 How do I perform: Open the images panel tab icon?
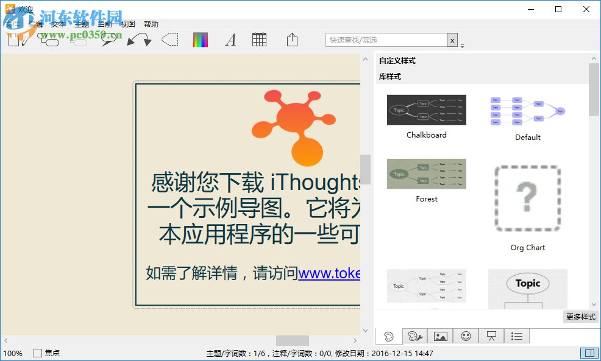441,335
